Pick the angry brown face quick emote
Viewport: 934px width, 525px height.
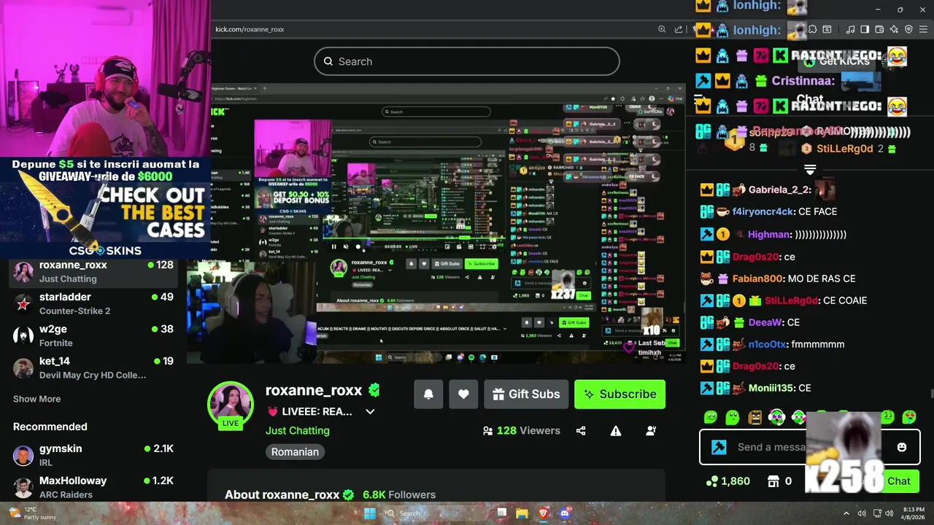coord(754,417)
